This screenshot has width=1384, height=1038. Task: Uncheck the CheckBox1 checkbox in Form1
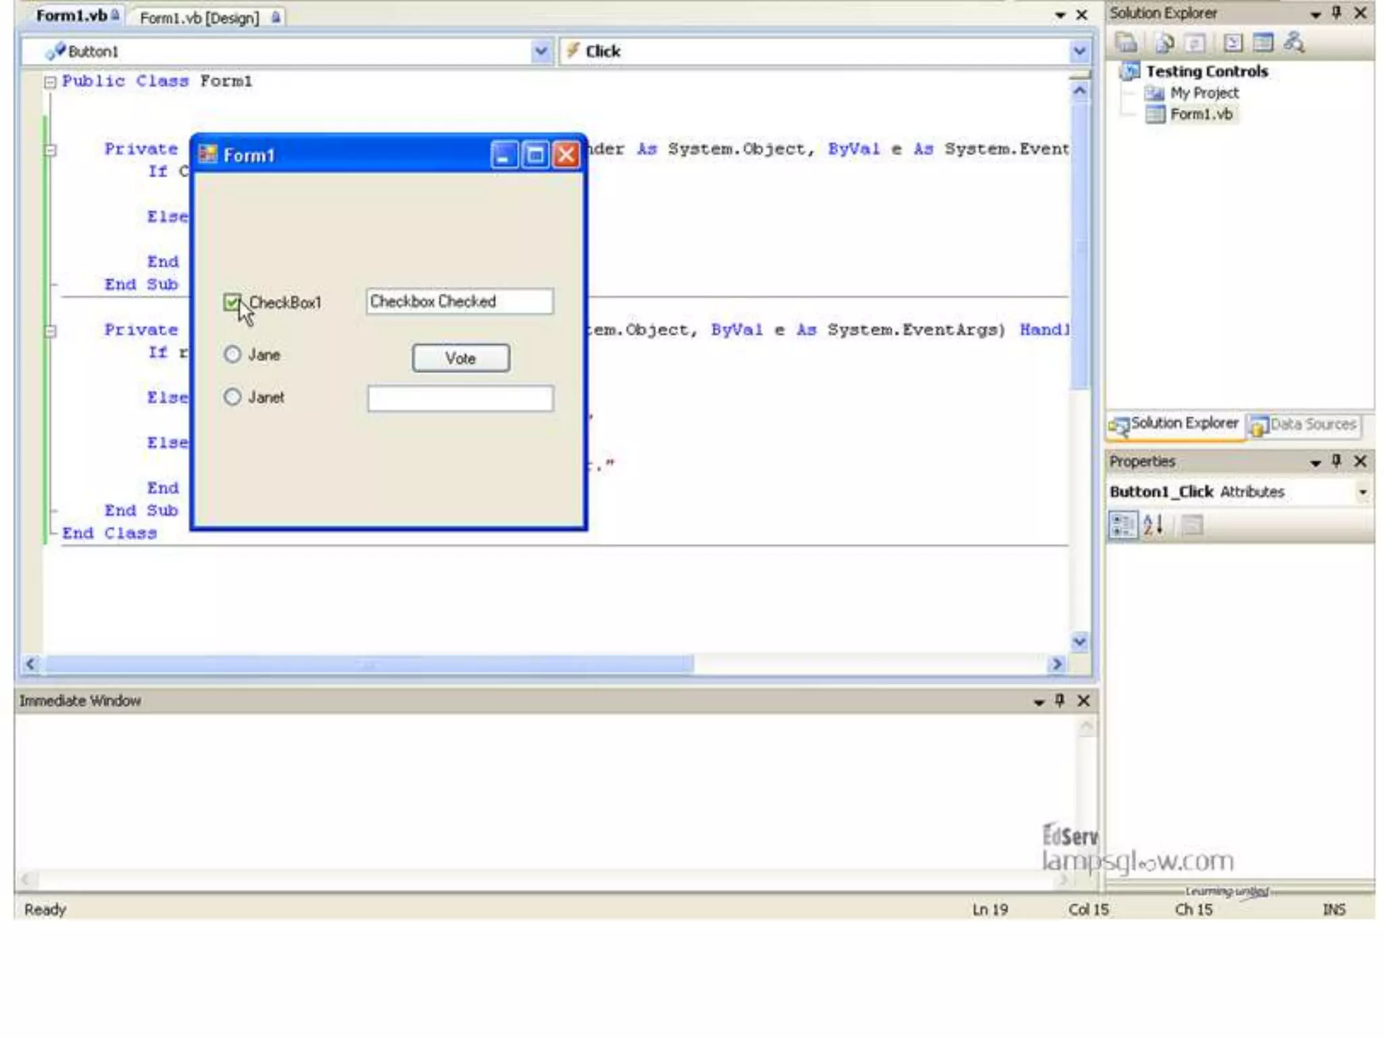pyautogui.click(x=232, y=302)
